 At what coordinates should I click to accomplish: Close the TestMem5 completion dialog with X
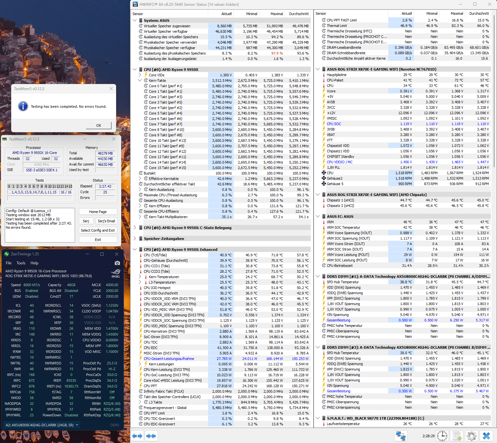111,89
